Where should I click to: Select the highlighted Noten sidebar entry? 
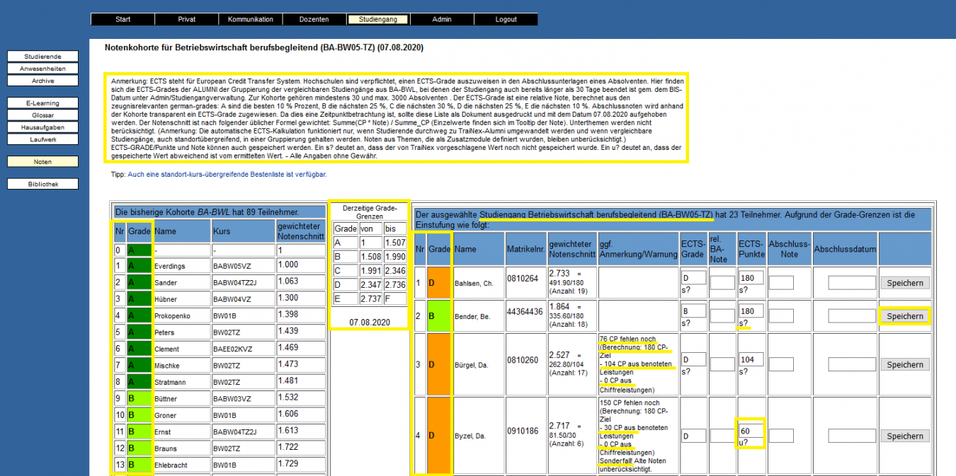[42, 162]
